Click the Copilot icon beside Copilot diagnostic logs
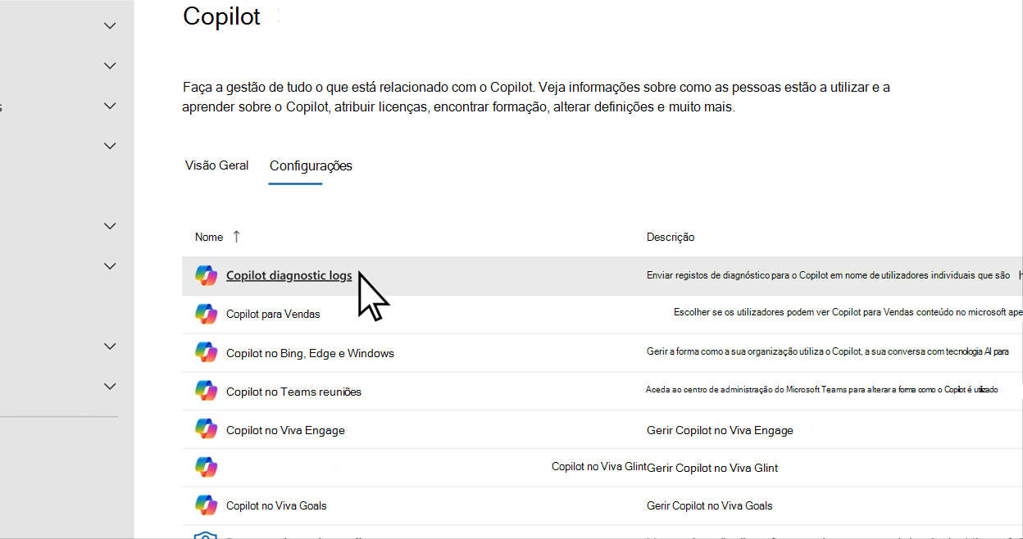This screenshot has height=539, width=1023. (x=206, y=275)
